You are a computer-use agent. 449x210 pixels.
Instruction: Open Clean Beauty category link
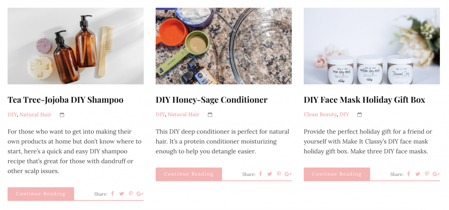[320, 114]
